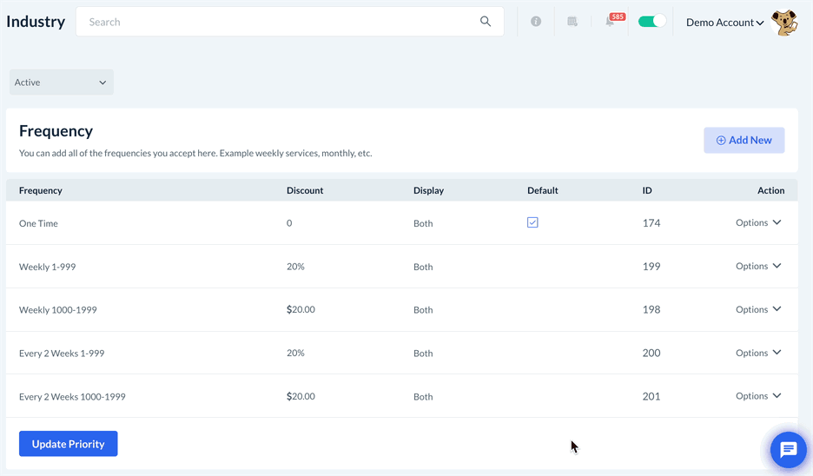The width and height of the screenshot is (813, 476).
Task: Click the Discount column header
Action: pos(305,190)
